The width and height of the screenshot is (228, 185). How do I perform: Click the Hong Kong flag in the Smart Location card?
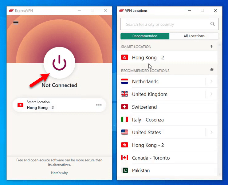point(21,105)
